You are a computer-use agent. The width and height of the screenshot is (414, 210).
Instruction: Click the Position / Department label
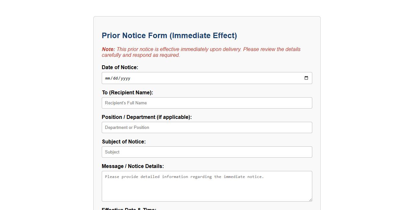click(x=147, y=117)
